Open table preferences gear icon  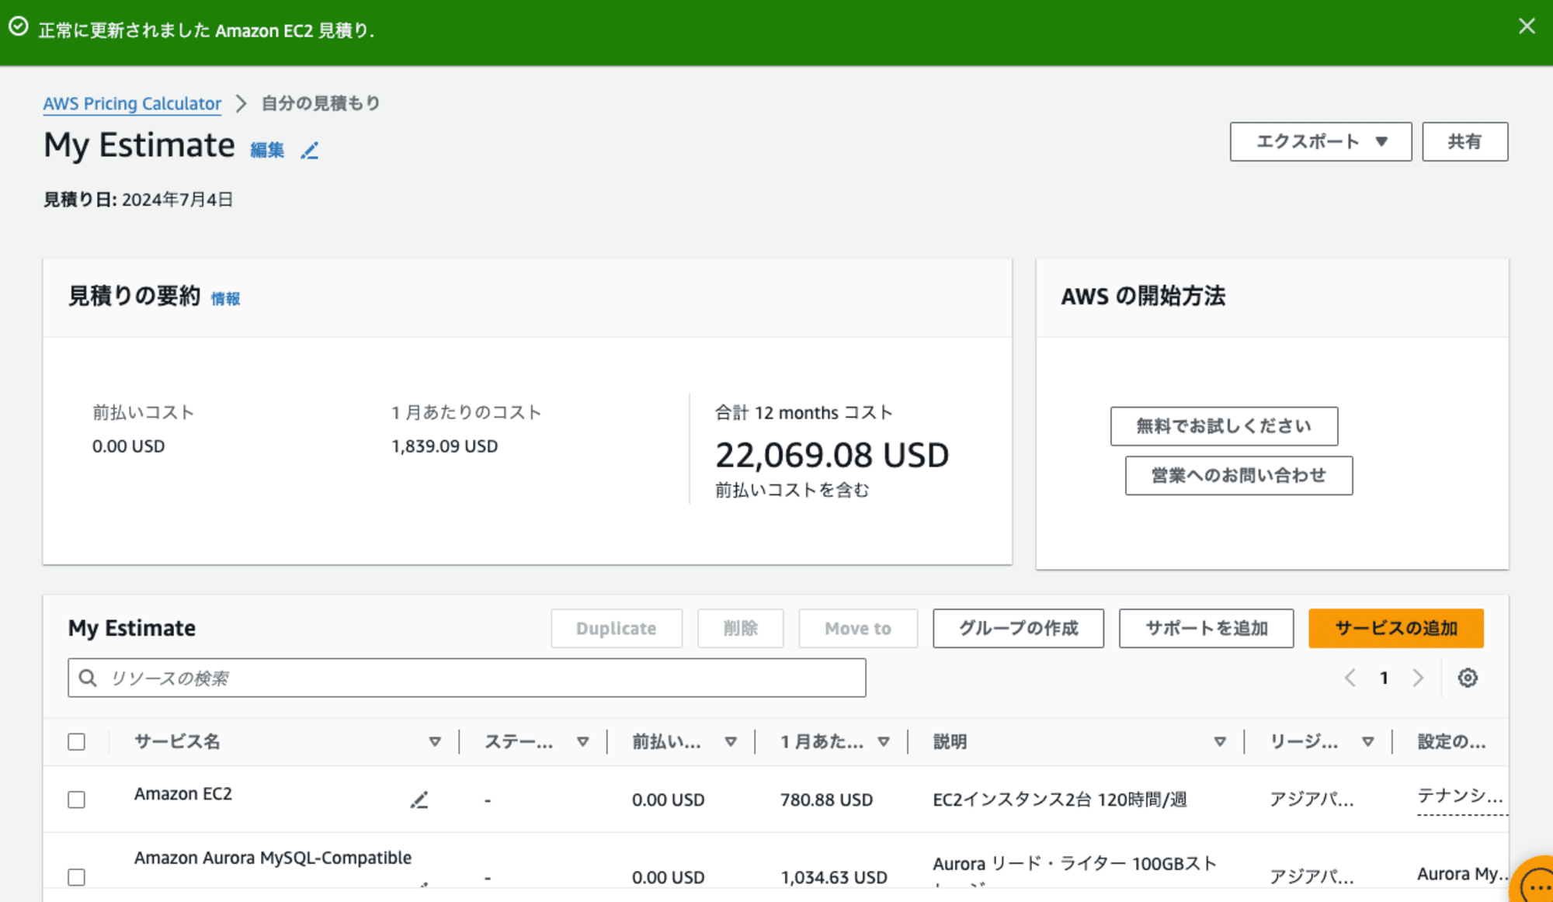(x=1468, y=678)
